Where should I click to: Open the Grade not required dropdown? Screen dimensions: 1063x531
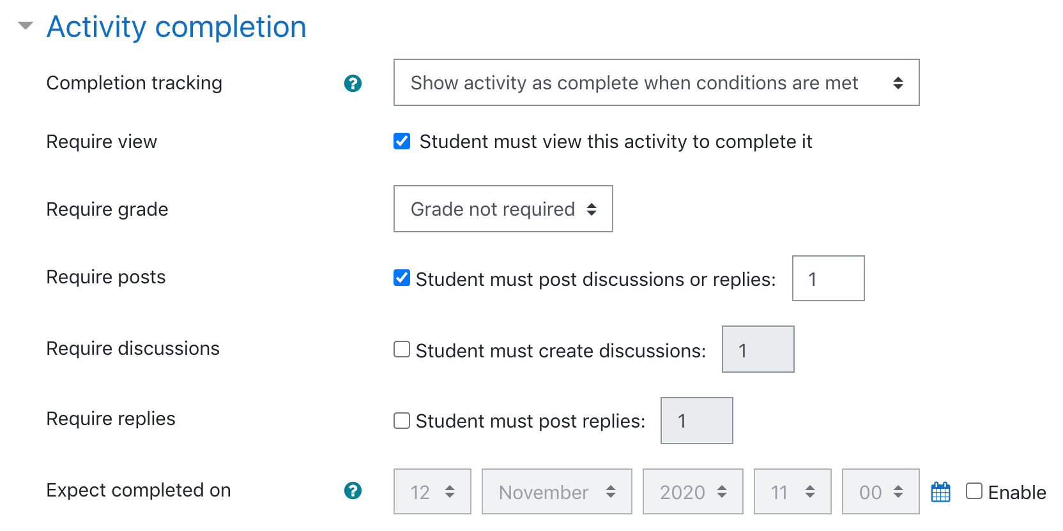coord(503,209)
